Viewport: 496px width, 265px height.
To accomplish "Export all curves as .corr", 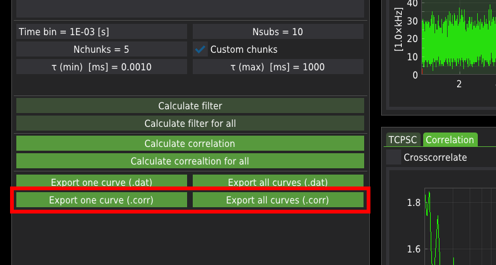I will click(278, 200).
